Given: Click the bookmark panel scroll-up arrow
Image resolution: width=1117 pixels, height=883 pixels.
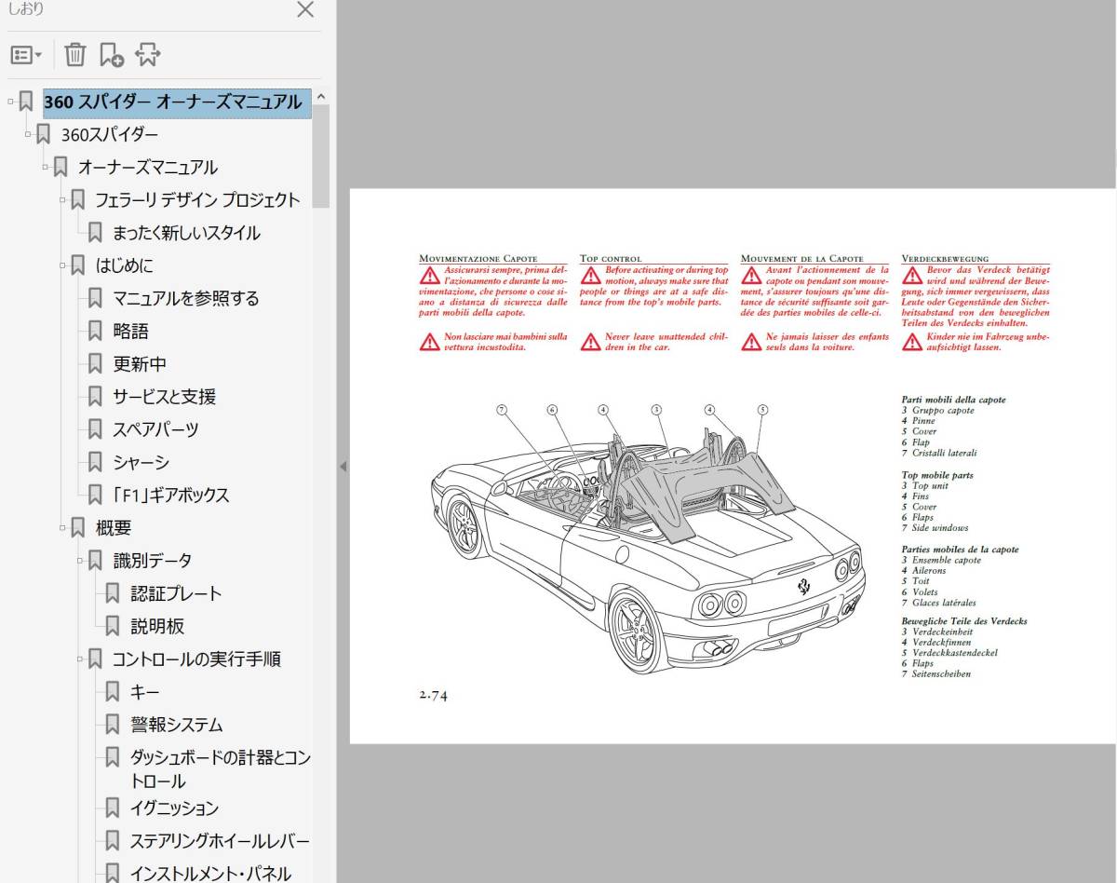Looking at the screenshot, I should (x=321, y=96).
